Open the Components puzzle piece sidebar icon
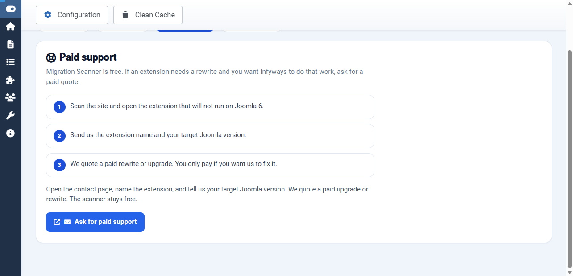 tap(10, 80)
